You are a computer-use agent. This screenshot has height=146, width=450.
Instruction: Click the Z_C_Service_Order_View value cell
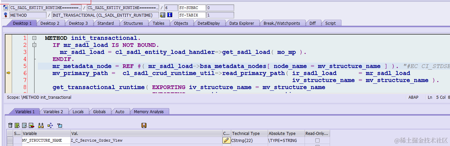[146, 140]
